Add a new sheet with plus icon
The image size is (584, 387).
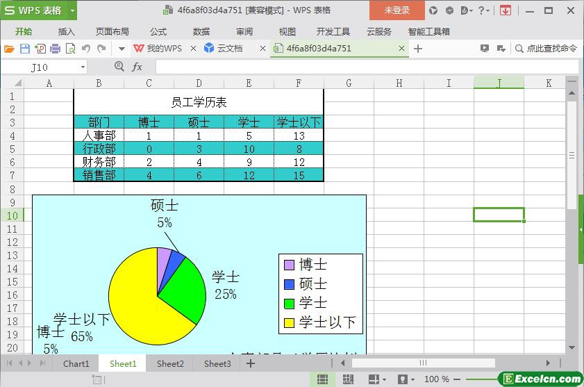pos(251,363)
